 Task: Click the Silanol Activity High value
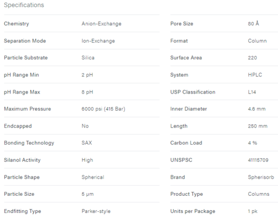coord(88,160)
